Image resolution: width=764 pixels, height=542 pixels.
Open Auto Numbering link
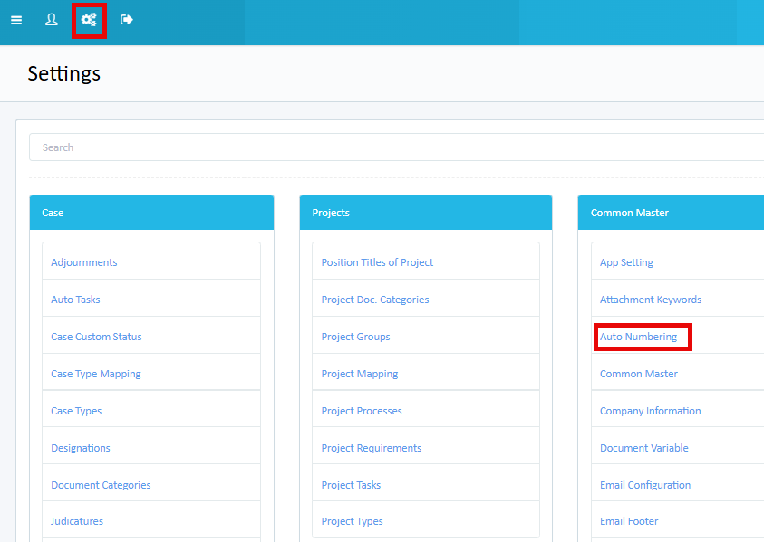pos(638,337)
